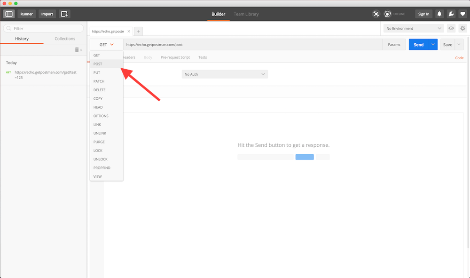This screenshot has width=470, height=278.
Task: Choose LOCK from method list
Action: [106, 151]
